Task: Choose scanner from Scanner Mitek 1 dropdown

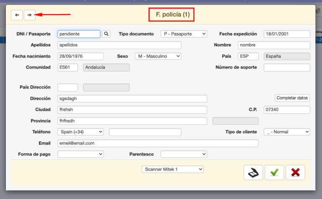Action: pos(173,169)
